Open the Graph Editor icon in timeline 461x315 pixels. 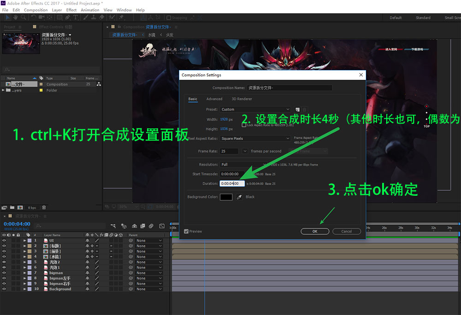click(x=162, y=226)
